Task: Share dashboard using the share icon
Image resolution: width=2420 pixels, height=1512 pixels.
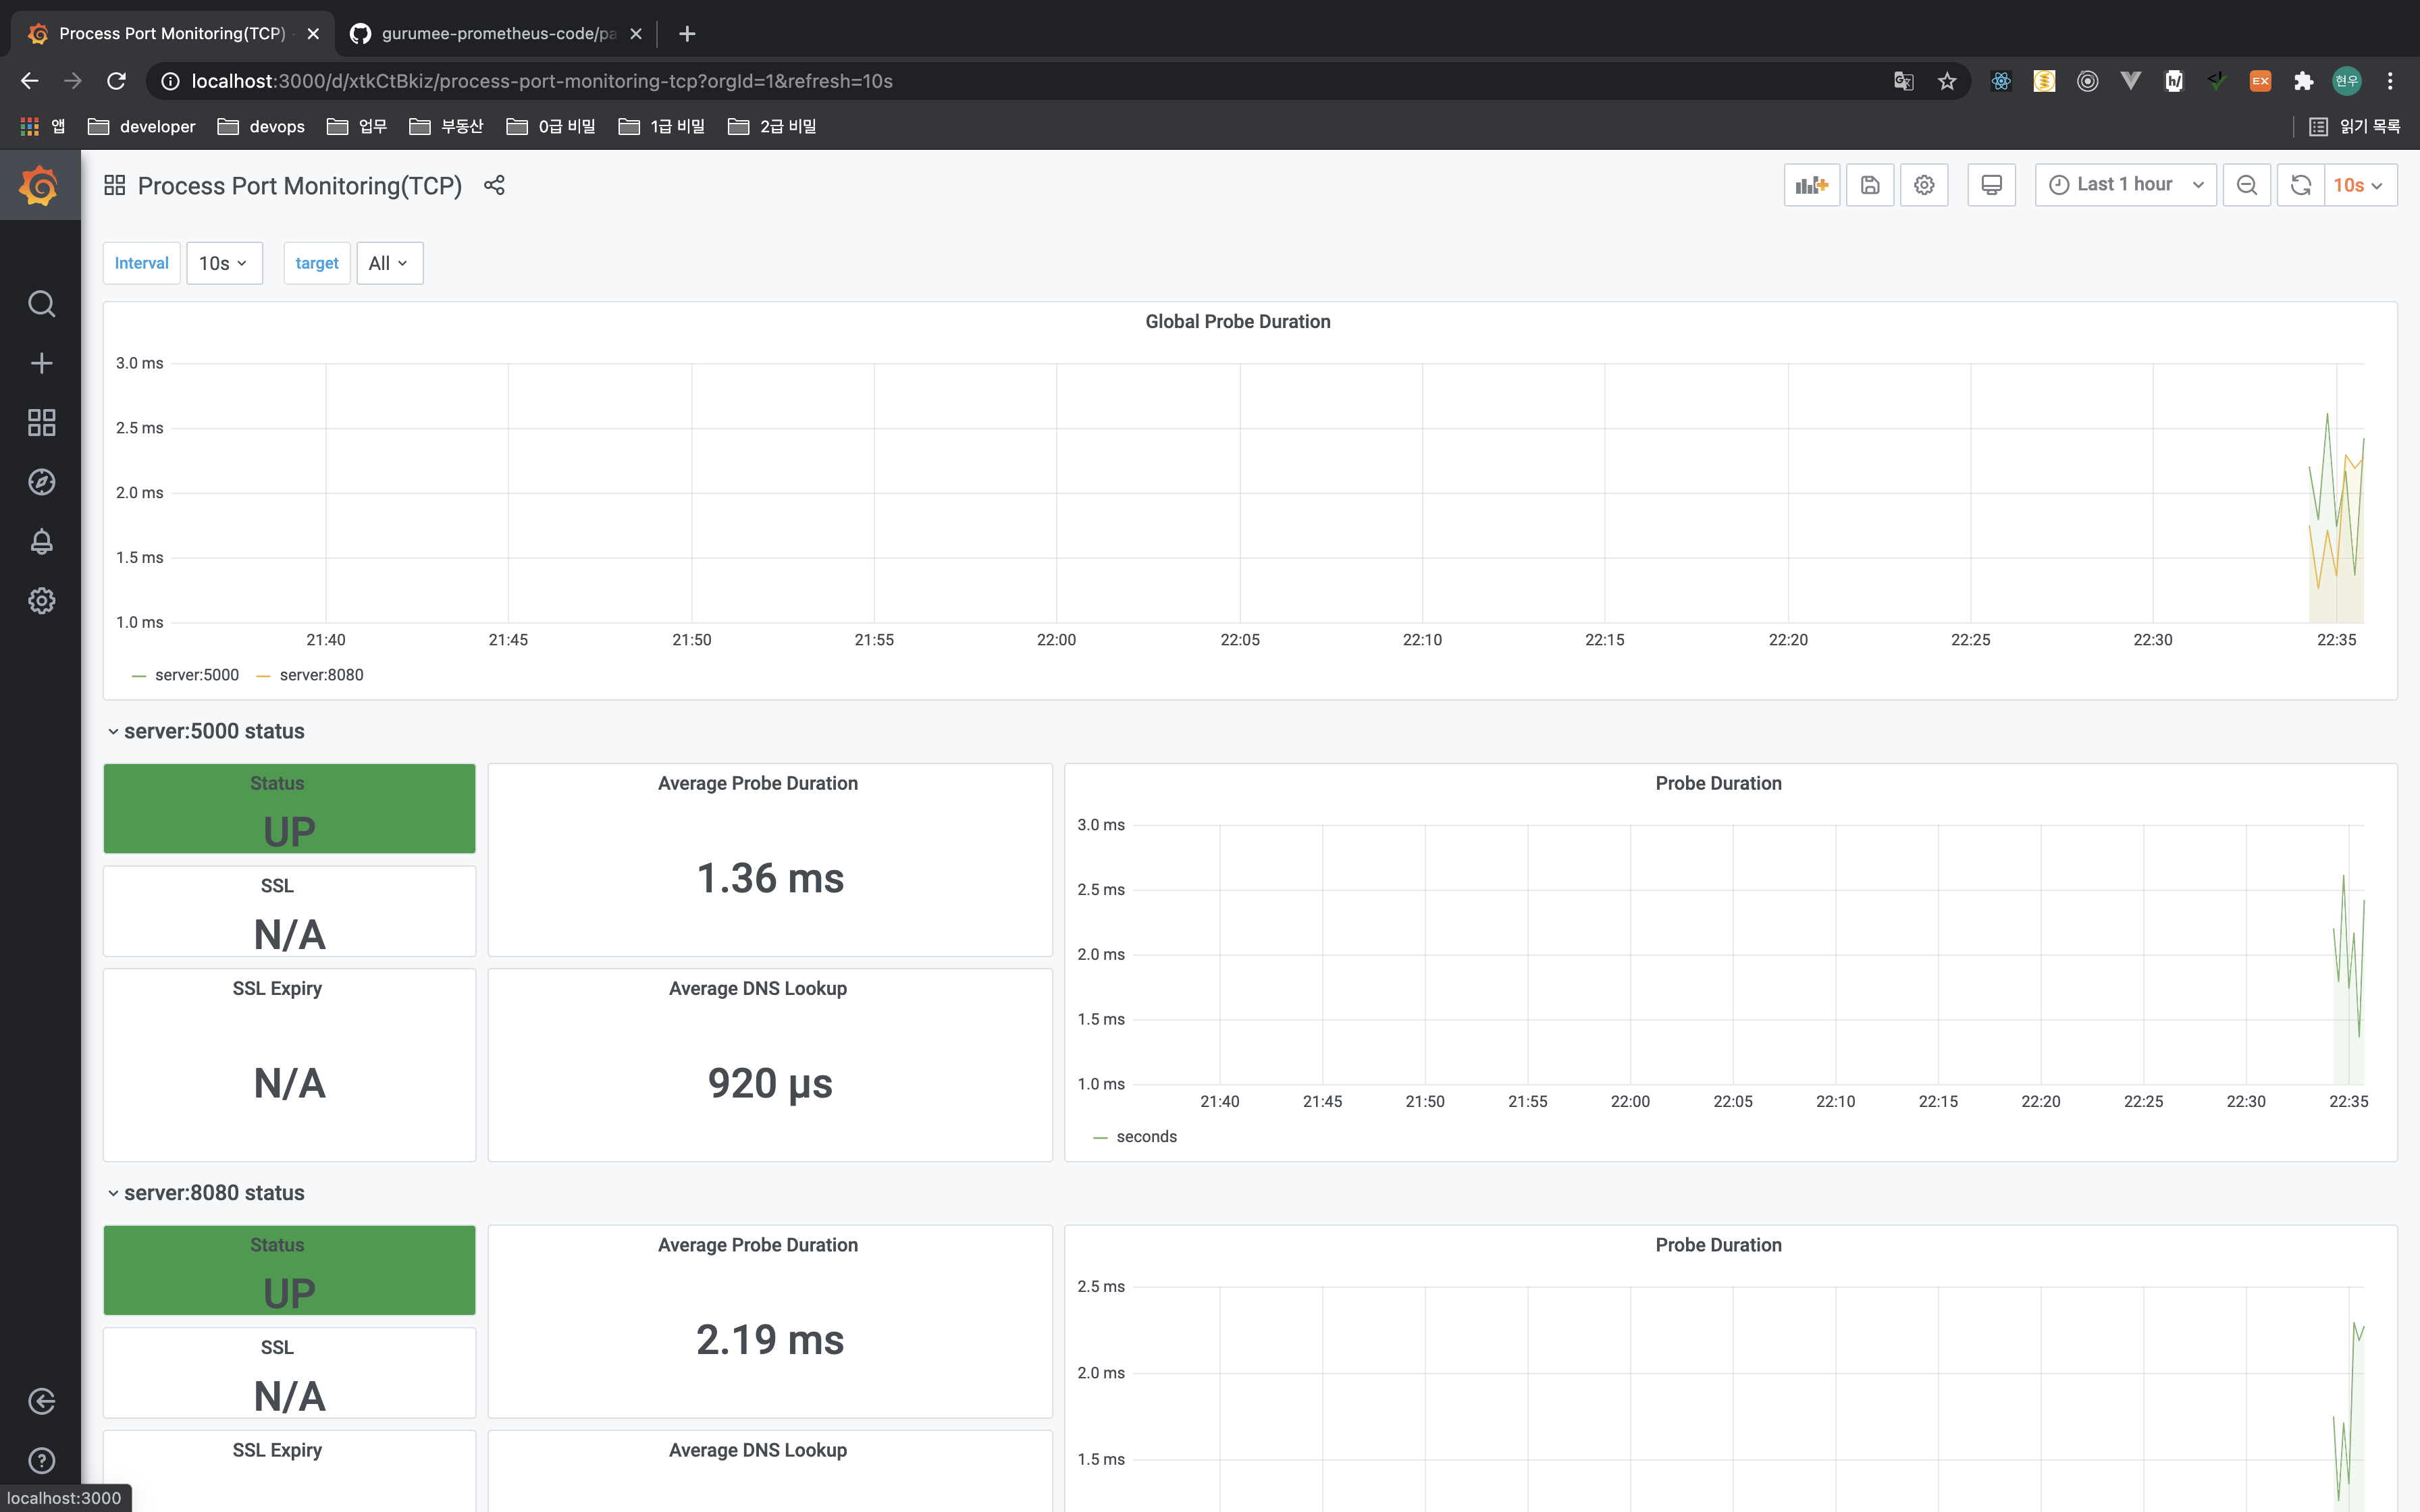Action: coord(494,185)
